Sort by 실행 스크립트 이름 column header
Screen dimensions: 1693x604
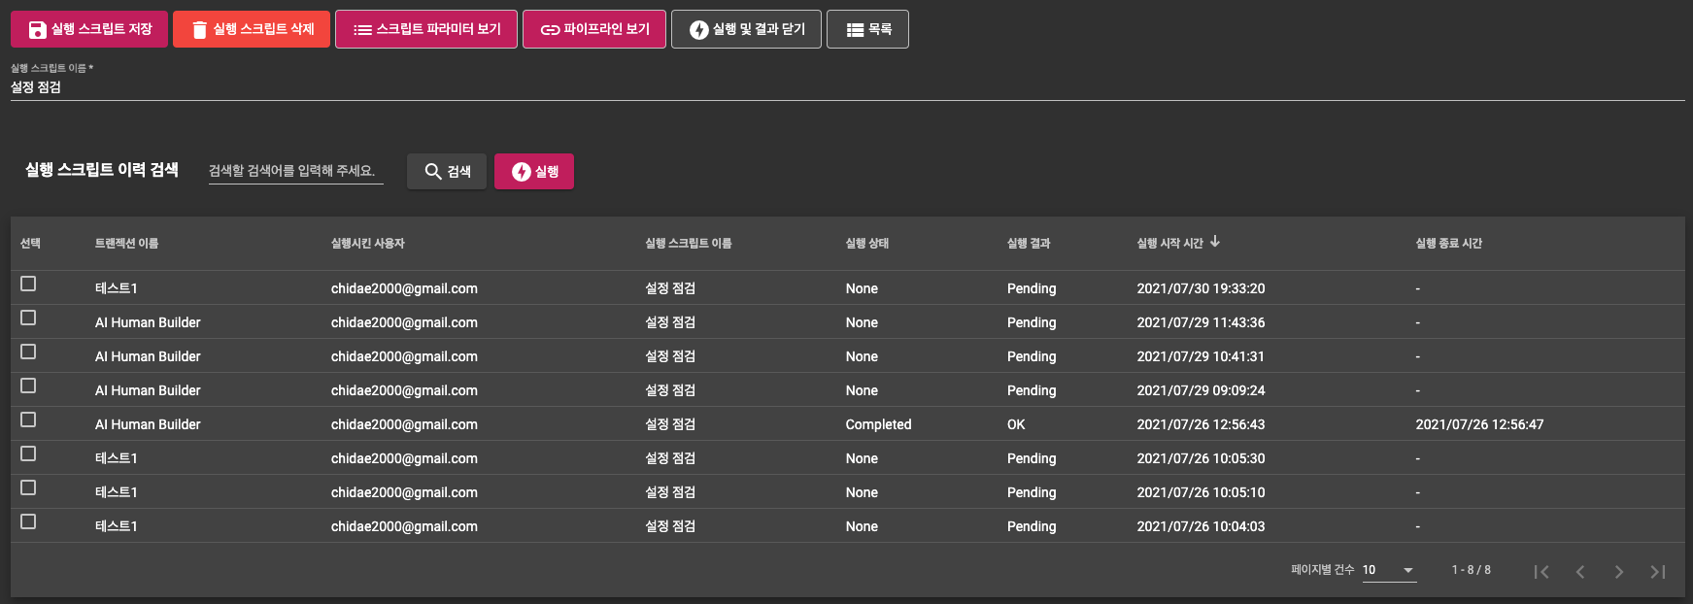[x=689, y=244]
